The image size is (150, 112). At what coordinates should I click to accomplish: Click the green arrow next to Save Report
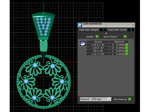coord(125,37)
